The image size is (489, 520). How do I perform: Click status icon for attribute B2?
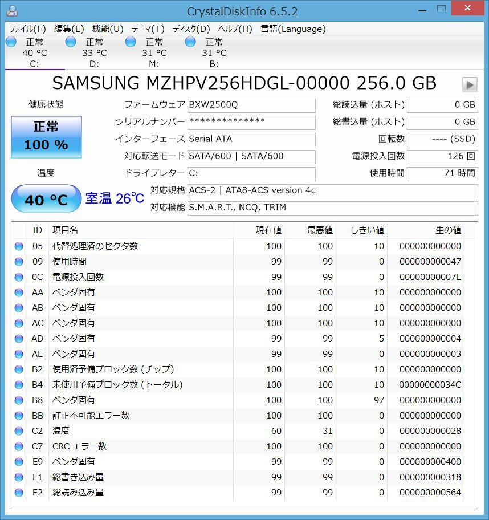click(x=19, y=369)
